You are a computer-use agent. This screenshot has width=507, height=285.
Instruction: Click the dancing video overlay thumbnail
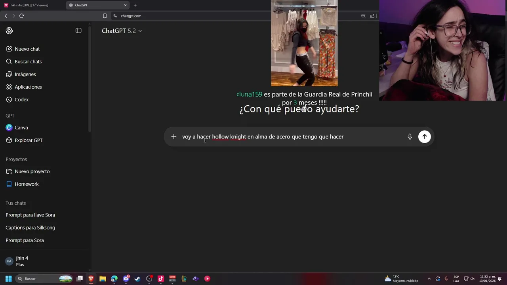point(304,43)
